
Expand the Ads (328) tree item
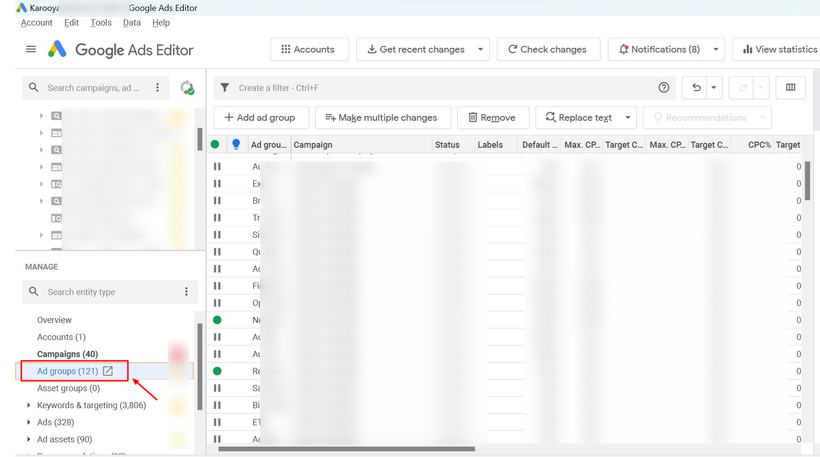(28, 422)
